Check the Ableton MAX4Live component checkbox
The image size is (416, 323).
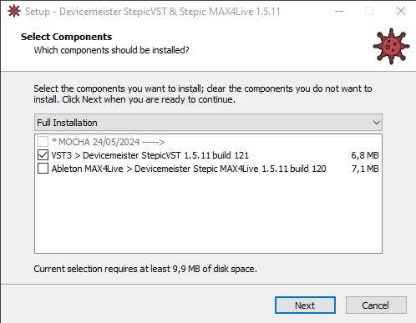[43, 169]
